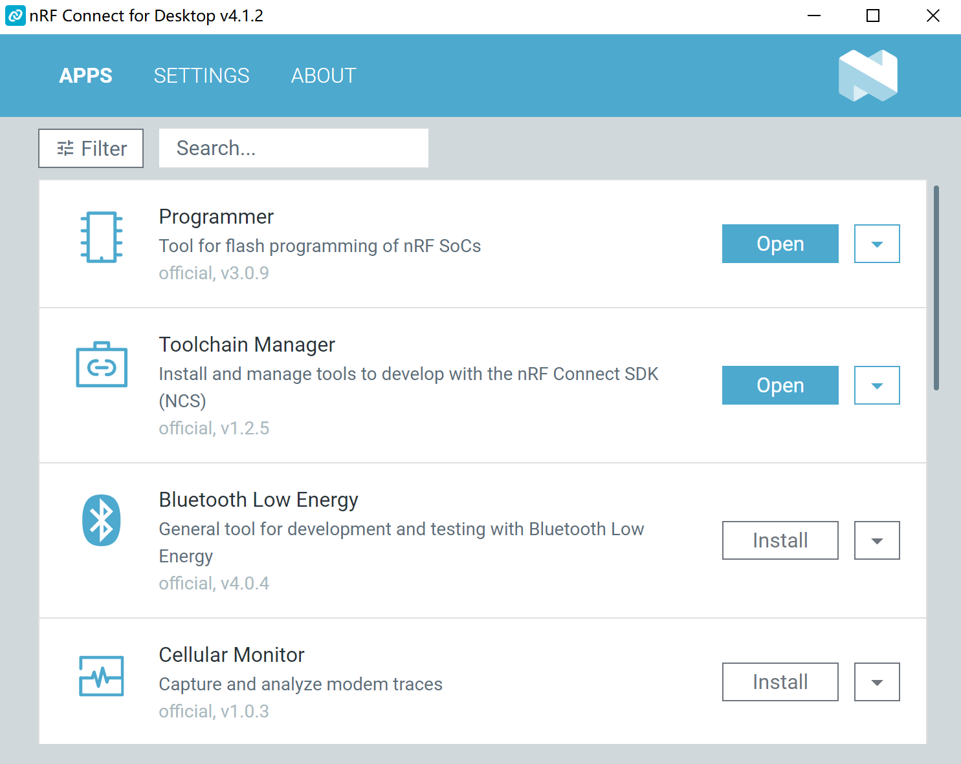Select the Programmer app title

[216, 217]
